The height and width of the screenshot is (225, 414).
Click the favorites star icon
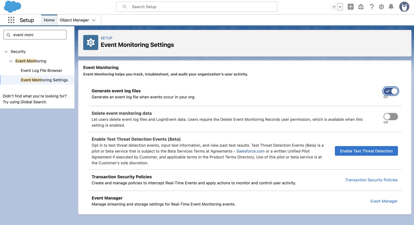tap(334, 7)
